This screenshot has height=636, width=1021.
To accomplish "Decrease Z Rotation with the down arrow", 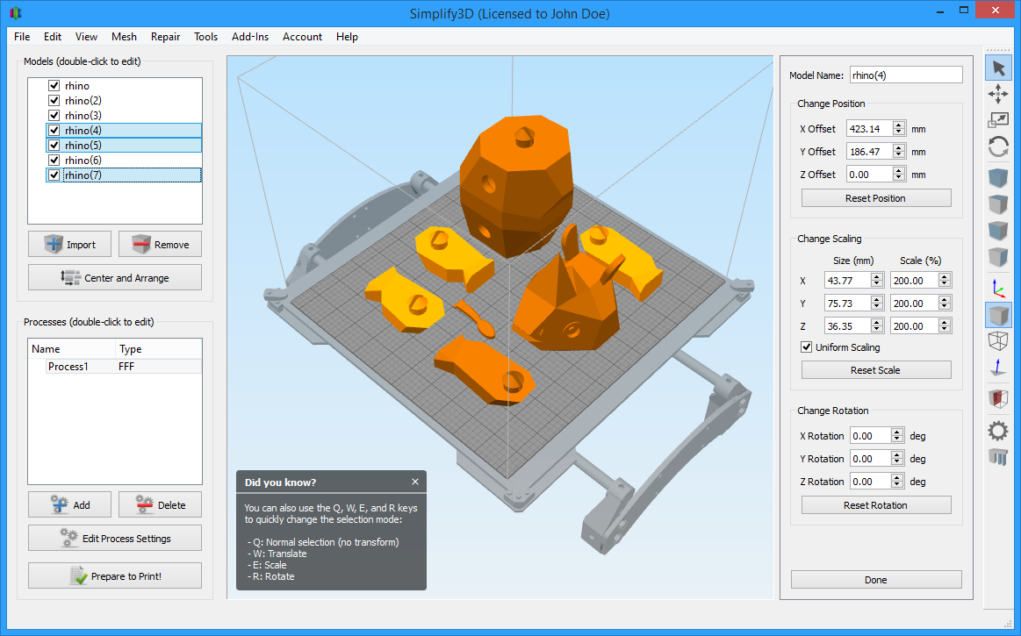I will click(896, 485).
